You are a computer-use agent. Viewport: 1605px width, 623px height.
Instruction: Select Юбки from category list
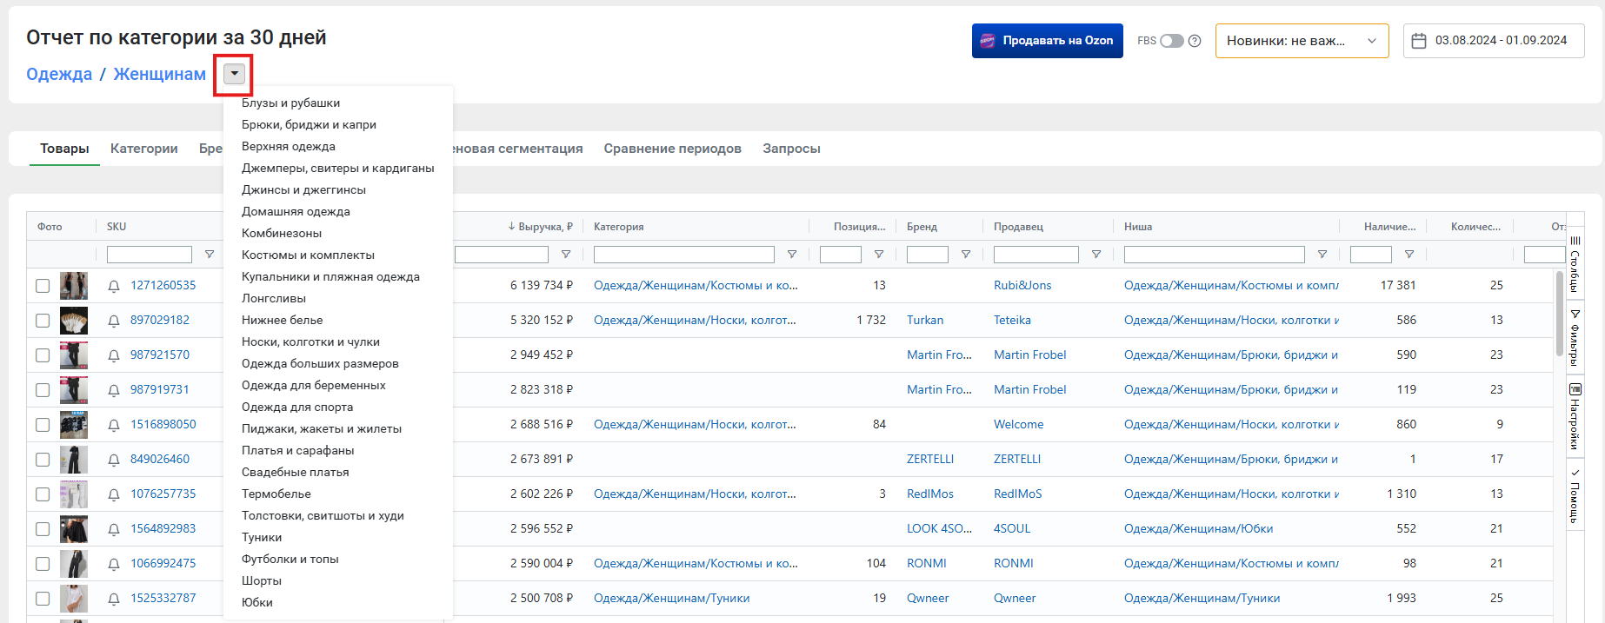coord(257,603)
